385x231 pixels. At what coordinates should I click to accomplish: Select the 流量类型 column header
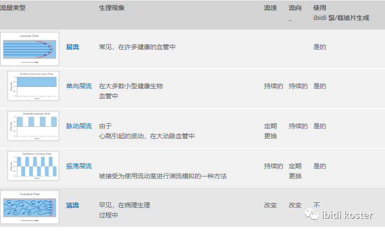click(13, 8)
